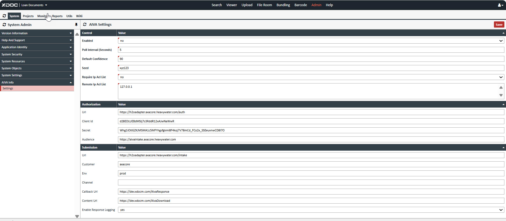Collapse the Control section header arrow
Screen dimensions: 506x221
[x=503, y=33]
